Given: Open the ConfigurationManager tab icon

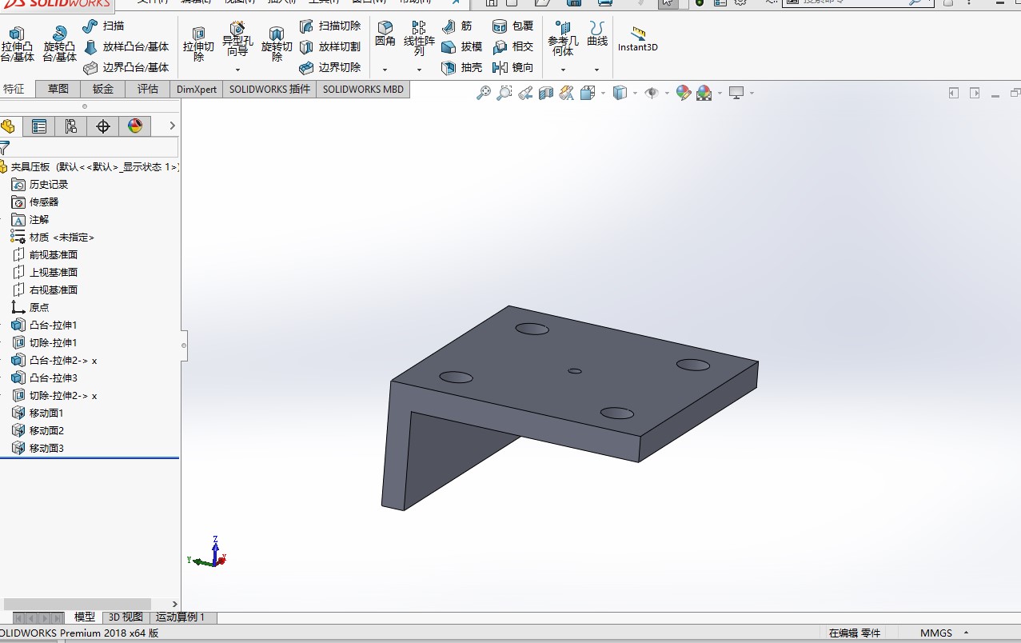Looking at the screenshot, I should click(x=70, y=126).
